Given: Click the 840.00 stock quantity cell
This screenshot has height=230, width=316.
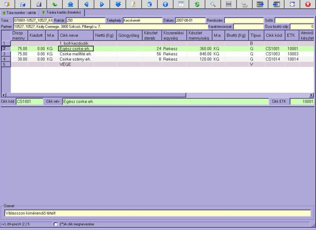Looking at the screenshot, I should tap(199, 54).
